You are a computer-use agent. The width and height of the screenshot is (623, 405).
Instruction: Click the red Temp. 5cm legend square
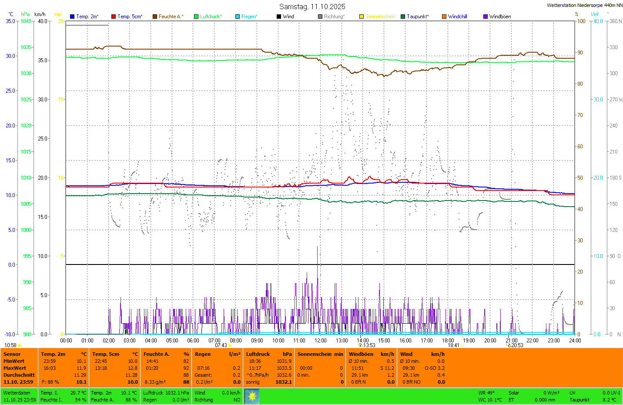[114, 17]
